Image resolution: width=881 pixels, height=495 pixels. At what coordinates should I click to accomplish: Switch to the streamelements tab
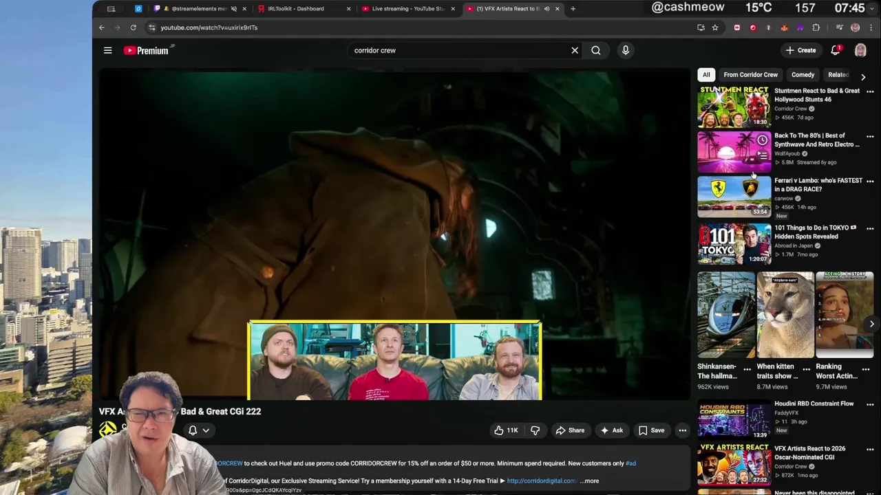(200, 9)
